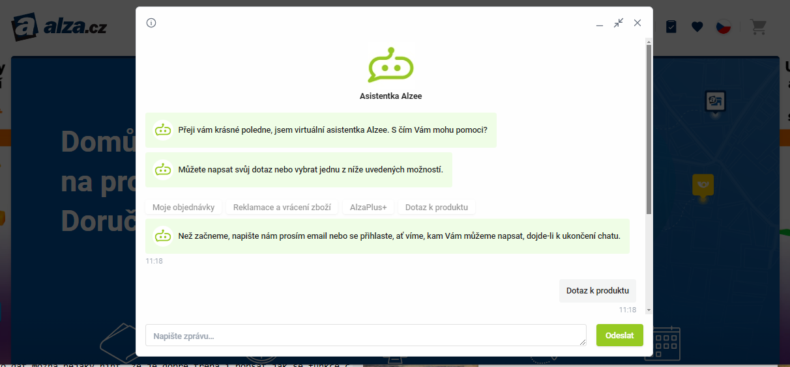Open Czech flag language selector
Viewport: 790px width, 367px height.
pos(724,27)
